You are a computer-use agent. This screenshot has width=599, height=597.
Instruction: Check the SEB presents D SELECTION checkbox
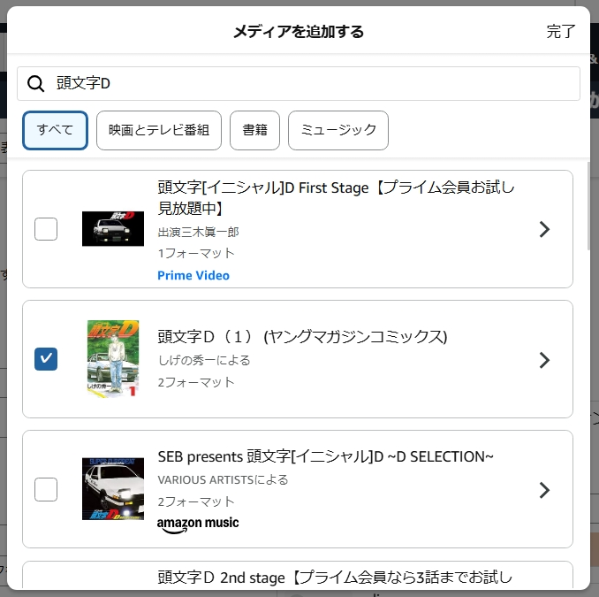pyautogui.click(x=46, y=489)
